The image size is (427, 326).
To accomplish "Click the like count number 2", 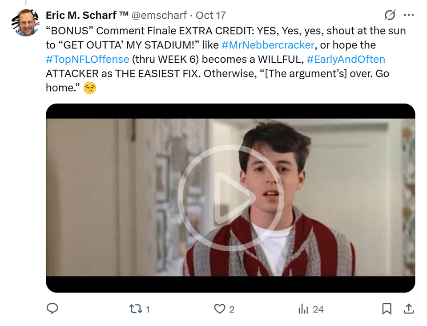I will tap(232, 309).
